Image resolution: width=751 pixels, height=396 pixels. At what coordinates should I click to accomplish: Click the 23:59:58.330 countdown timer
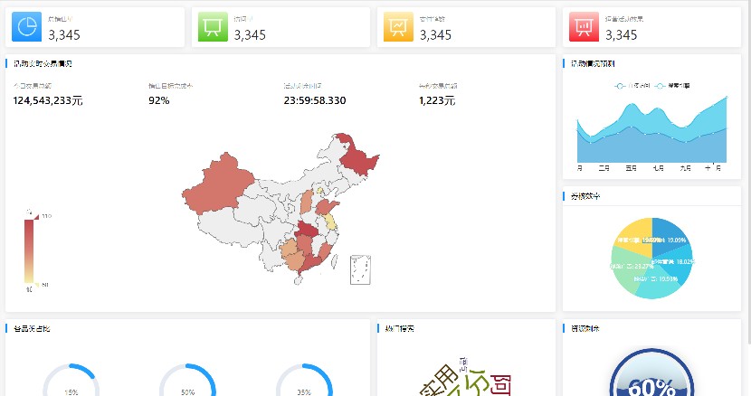click(x=315, y=100)
